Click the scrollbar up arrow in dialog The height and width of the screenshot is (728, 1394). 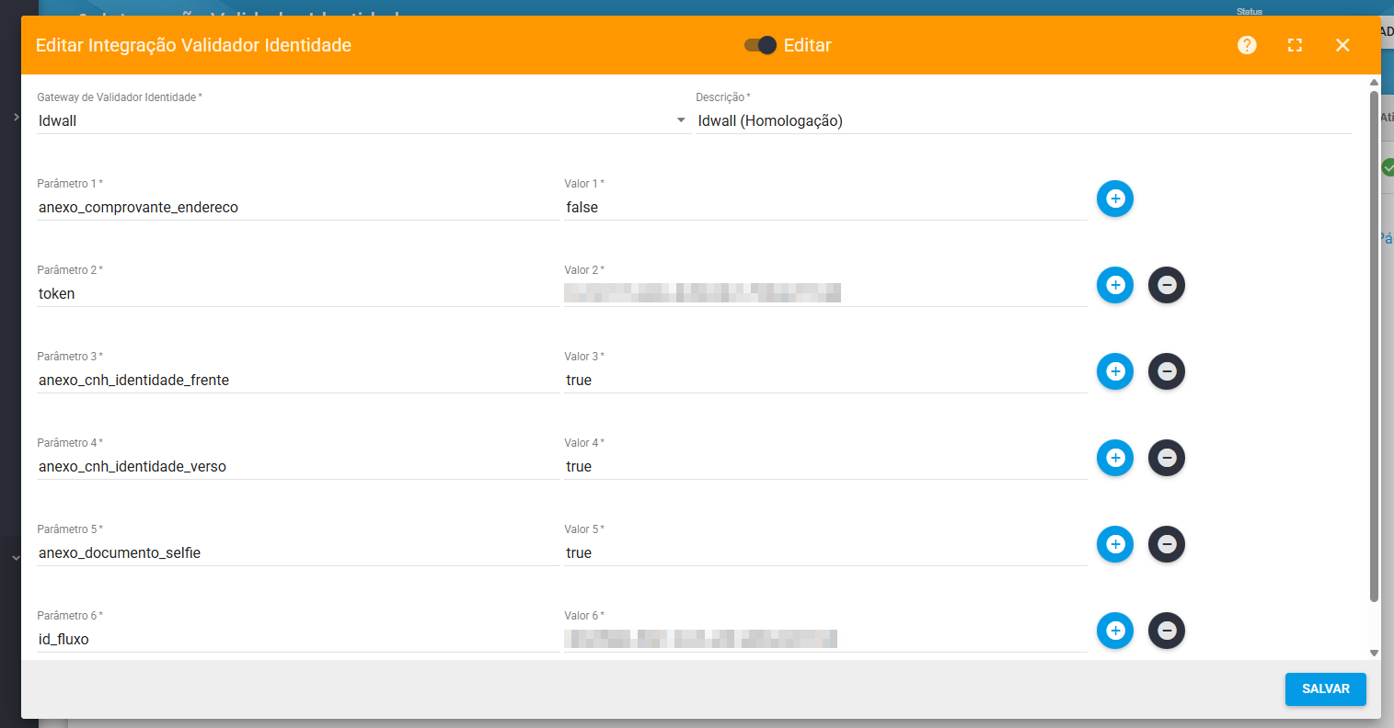pyautogui.click(x=1374, y=83)
